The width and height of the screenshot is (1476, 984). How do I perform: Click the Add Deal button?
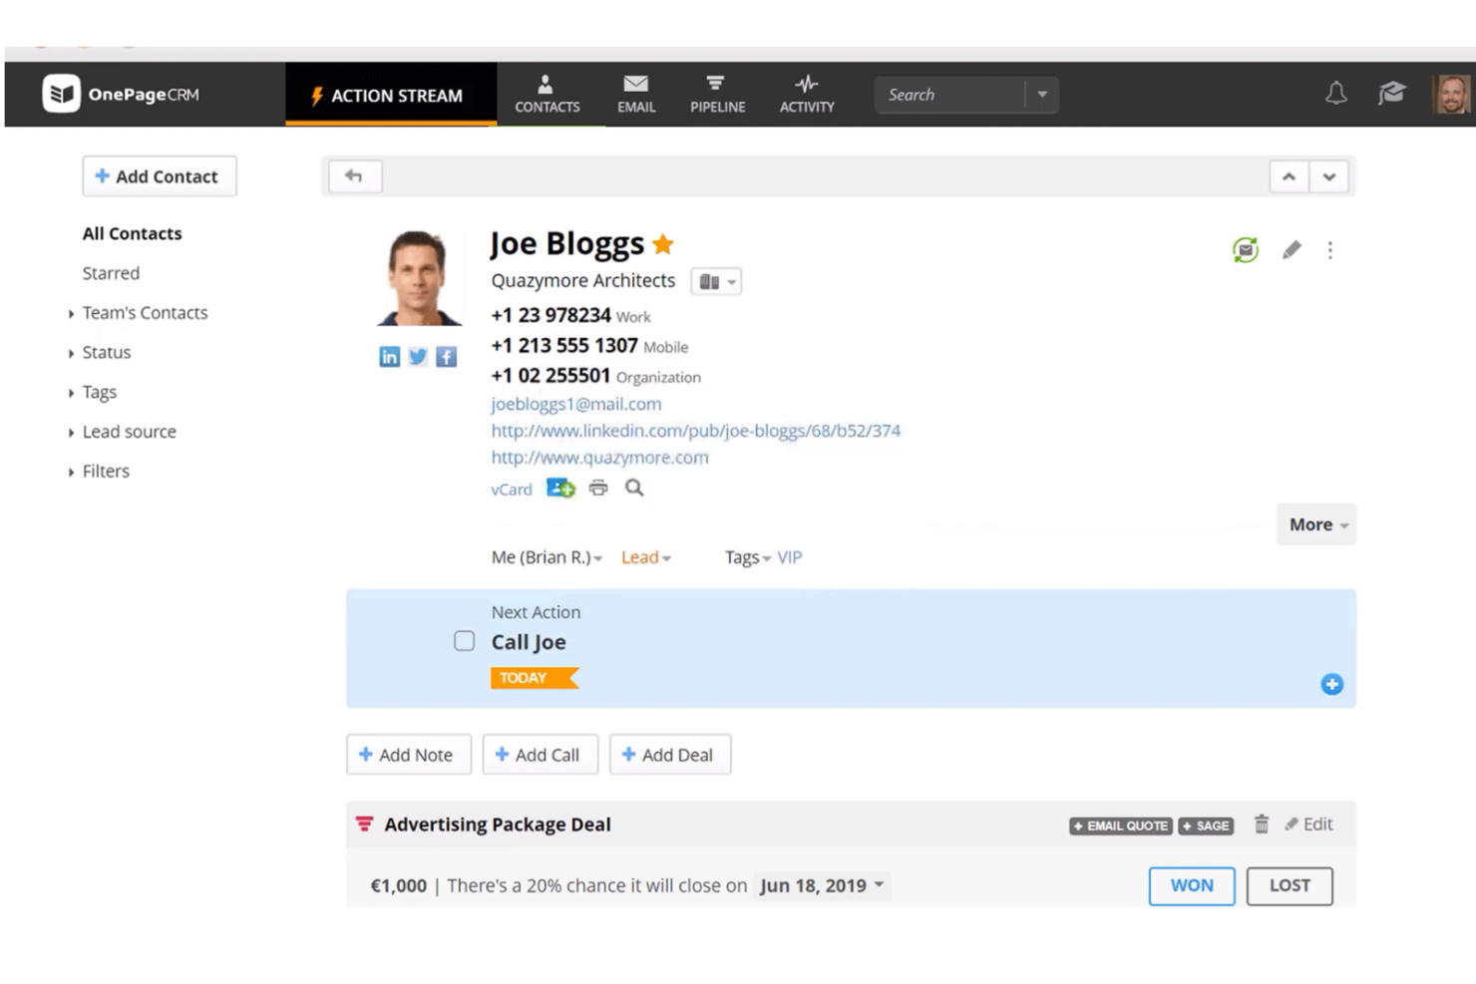tap(669, 755)
